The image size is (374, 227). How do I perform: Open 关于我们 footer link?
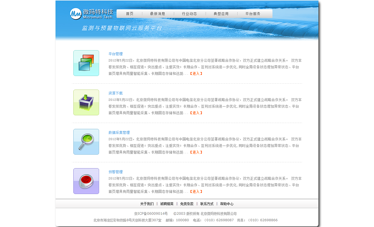click(147, 204)
